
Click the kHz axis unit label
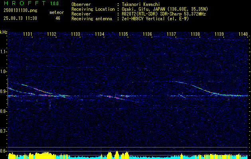(4, 32)
